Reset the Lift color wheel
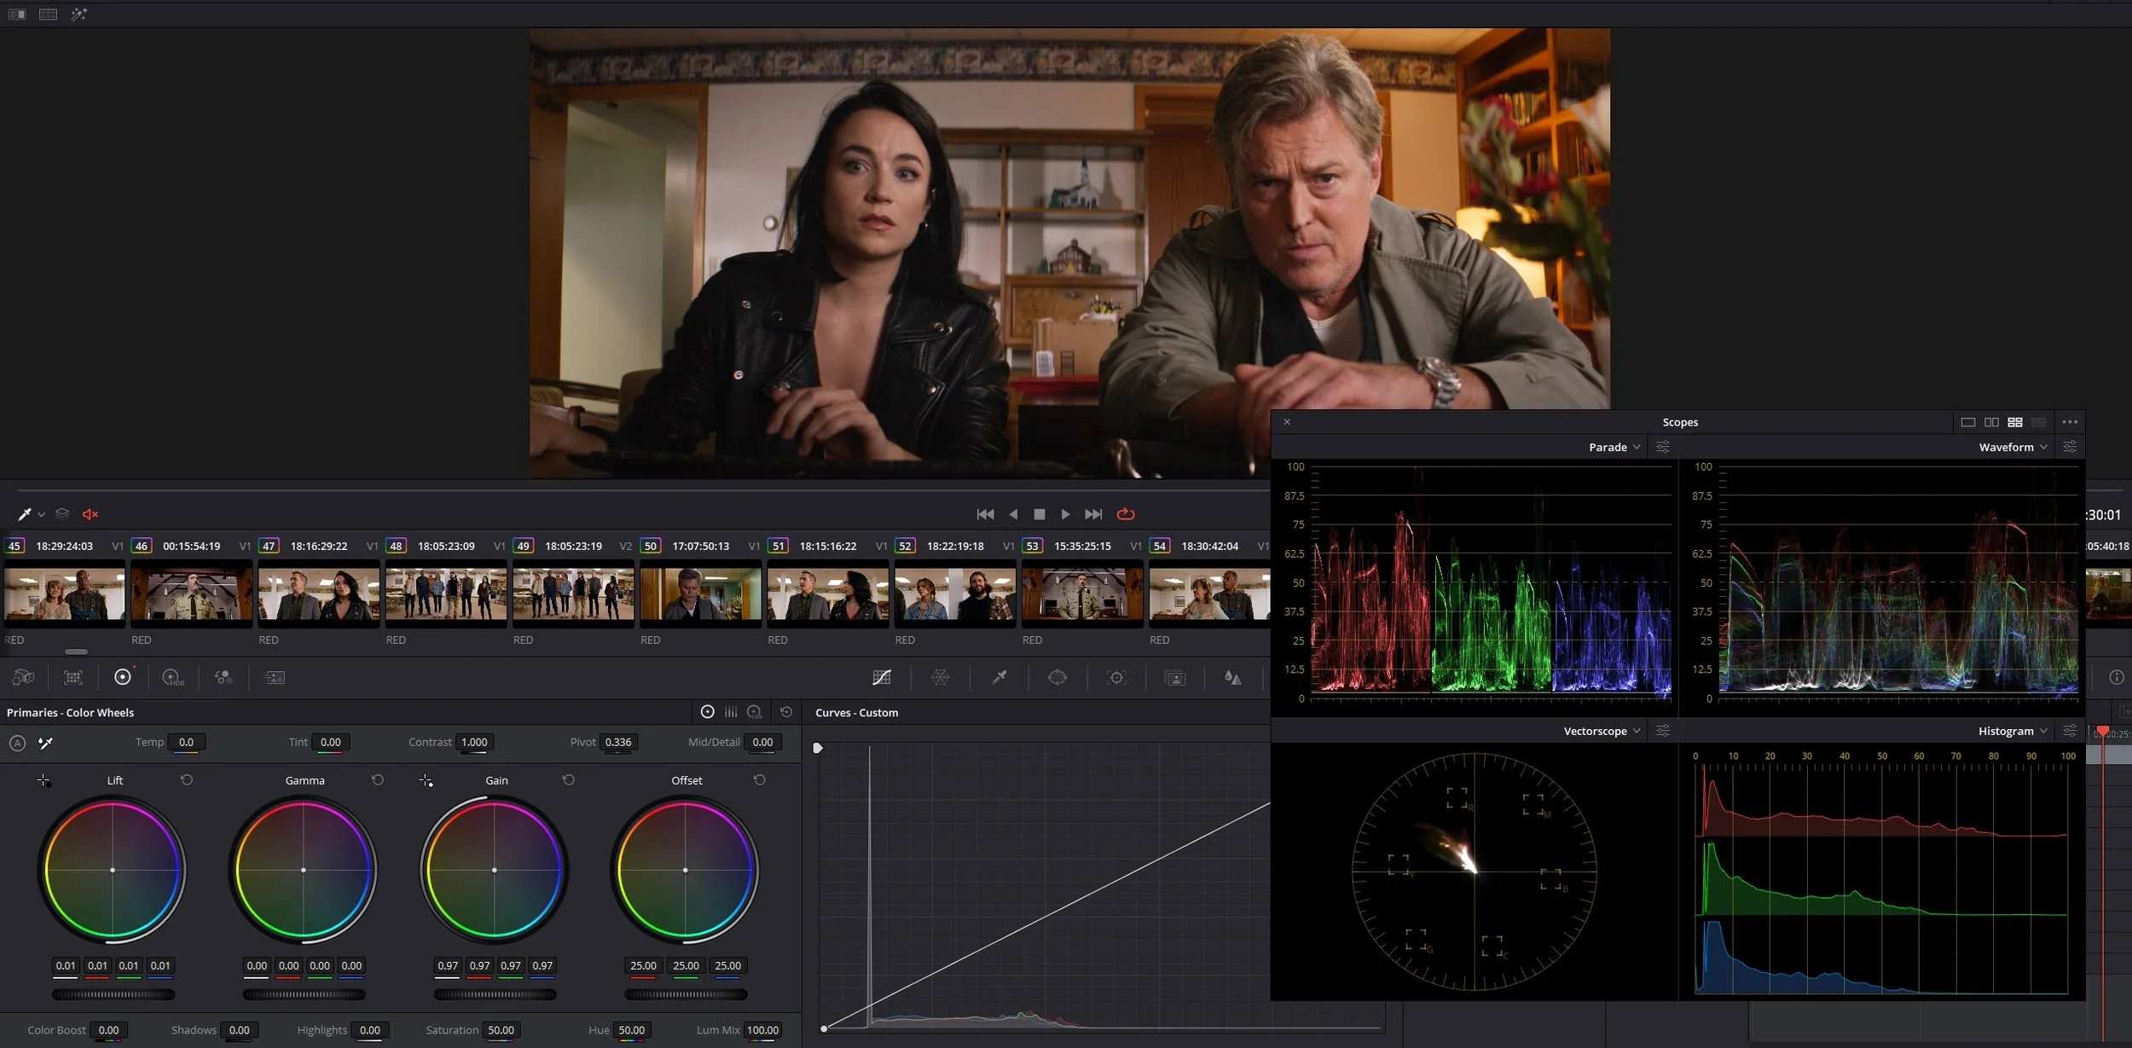The image size is (2132, 1048). pos(187,780)
